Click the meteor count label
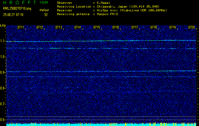This screenshot has height=126, width=199. pyautogui.click(x=44, y=10)
